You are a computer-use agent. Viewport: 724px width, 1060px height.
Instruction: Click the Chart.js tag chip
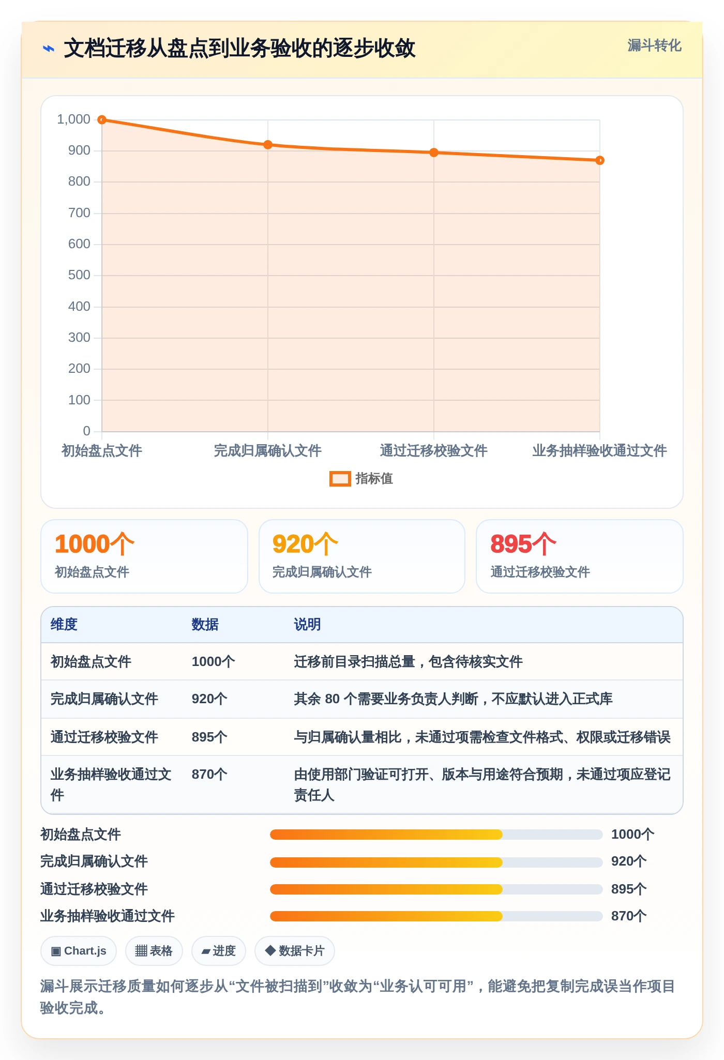[x=79, y=951]
